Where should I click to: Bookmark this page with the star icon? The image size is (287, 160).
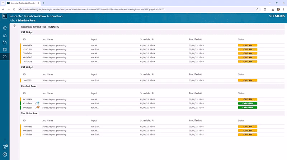257,9
